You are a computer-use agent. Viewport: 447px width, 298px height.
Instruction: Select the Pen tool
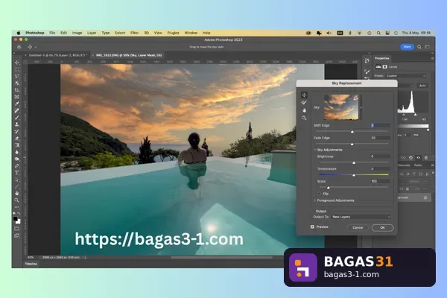(x=17, y=166)
